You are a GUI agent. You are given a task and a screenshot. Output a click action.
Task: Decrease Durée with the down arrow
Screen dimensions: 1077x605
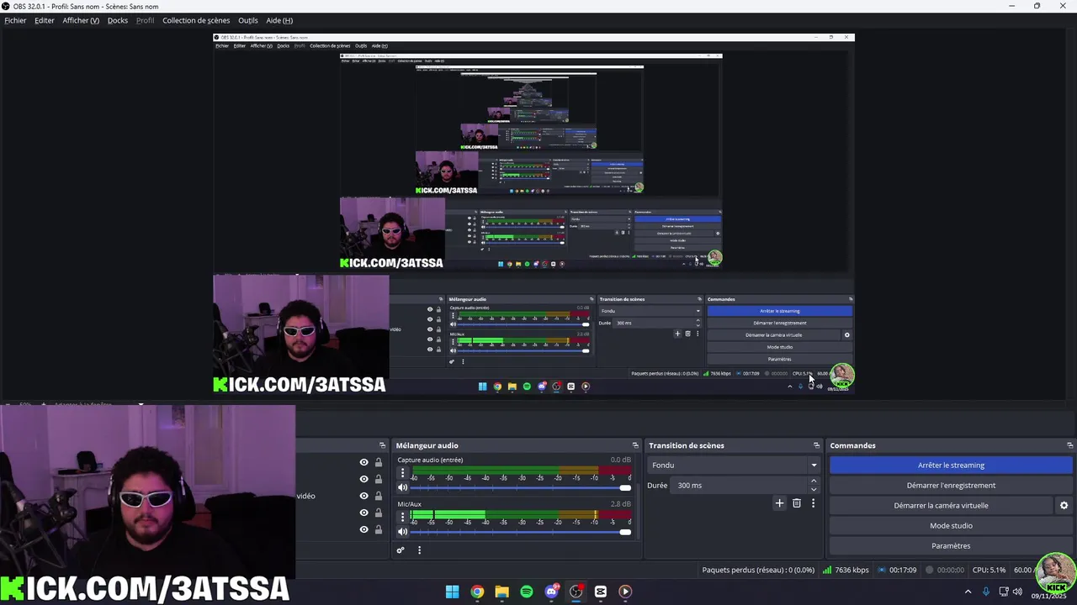[x=813, y=489]
